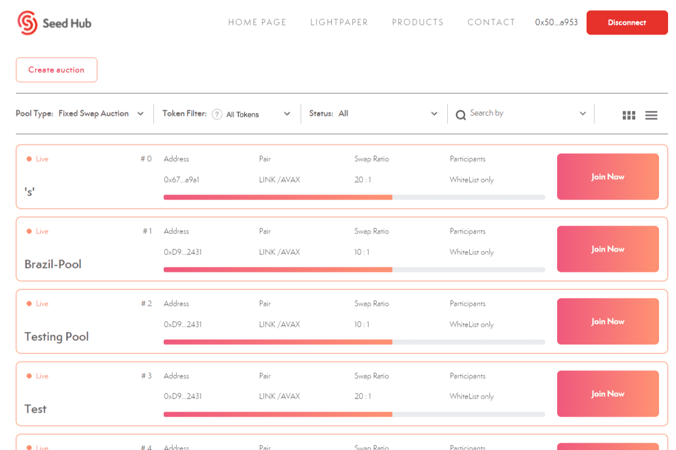Click the Live status dot beside Brazil-Pool

point(29,231)
